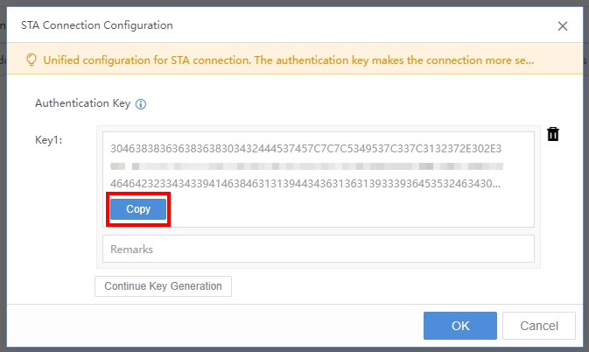Click the Key1 label
The image size is (589, 352).
point(48,140)
